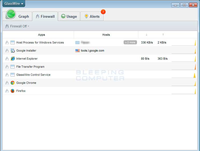Select the Firefox row name
Image resolution: width=200 pixels, height=151 pixels.
[x=21, y=91]
